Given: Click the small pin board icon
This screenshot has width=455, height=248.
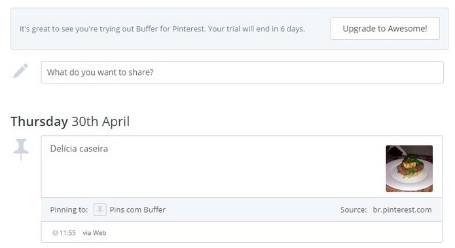Looking at the screenshot, I should [x=100, y=209].
